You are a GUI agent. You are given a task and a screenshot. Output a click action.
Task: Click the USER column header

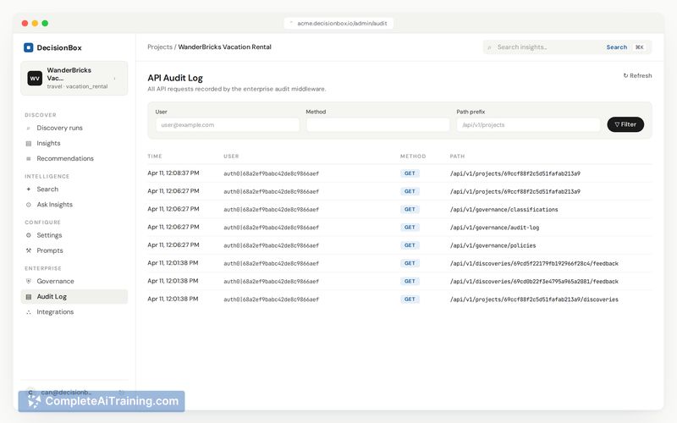click(x=231, y=157)
